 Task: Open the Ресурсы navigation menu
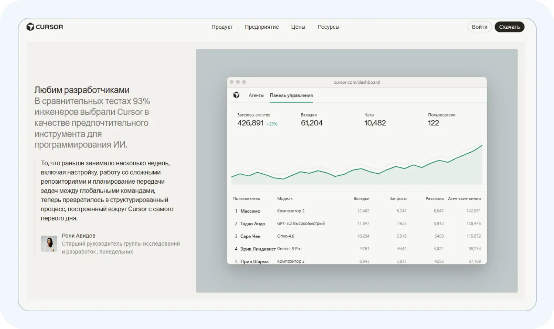click(x=328, y=27)
